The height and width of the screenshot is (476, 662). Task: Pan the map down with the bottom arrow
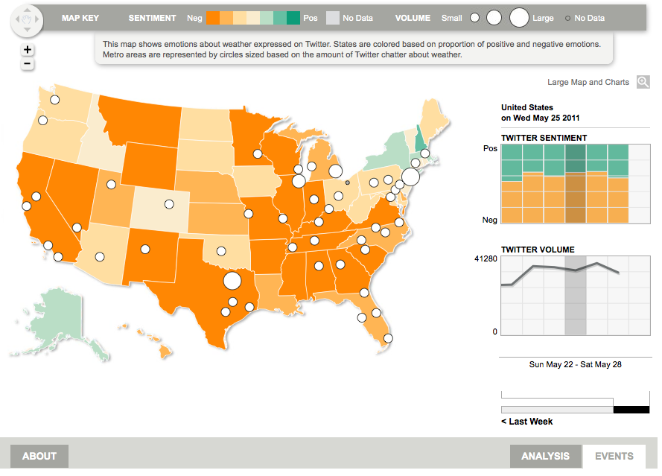tap(27, 29)
